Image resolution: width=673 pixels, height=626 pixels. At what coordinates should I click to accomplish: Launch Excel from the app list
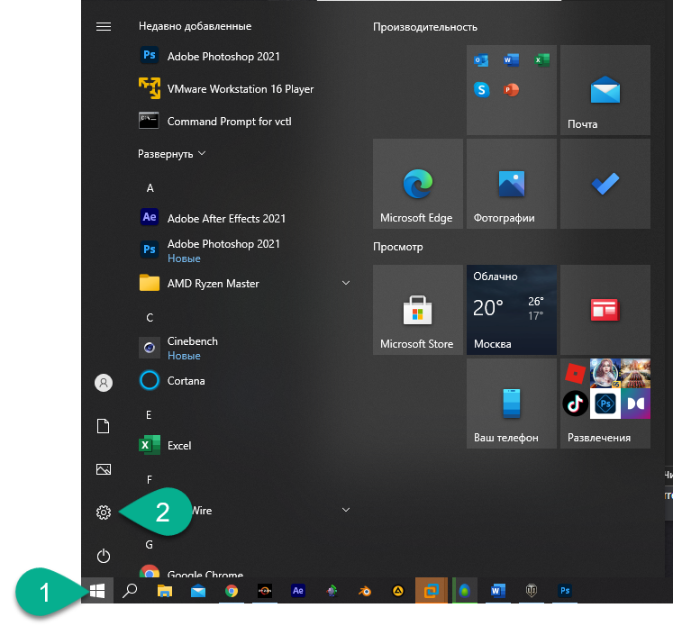click(x=165, y=445)
